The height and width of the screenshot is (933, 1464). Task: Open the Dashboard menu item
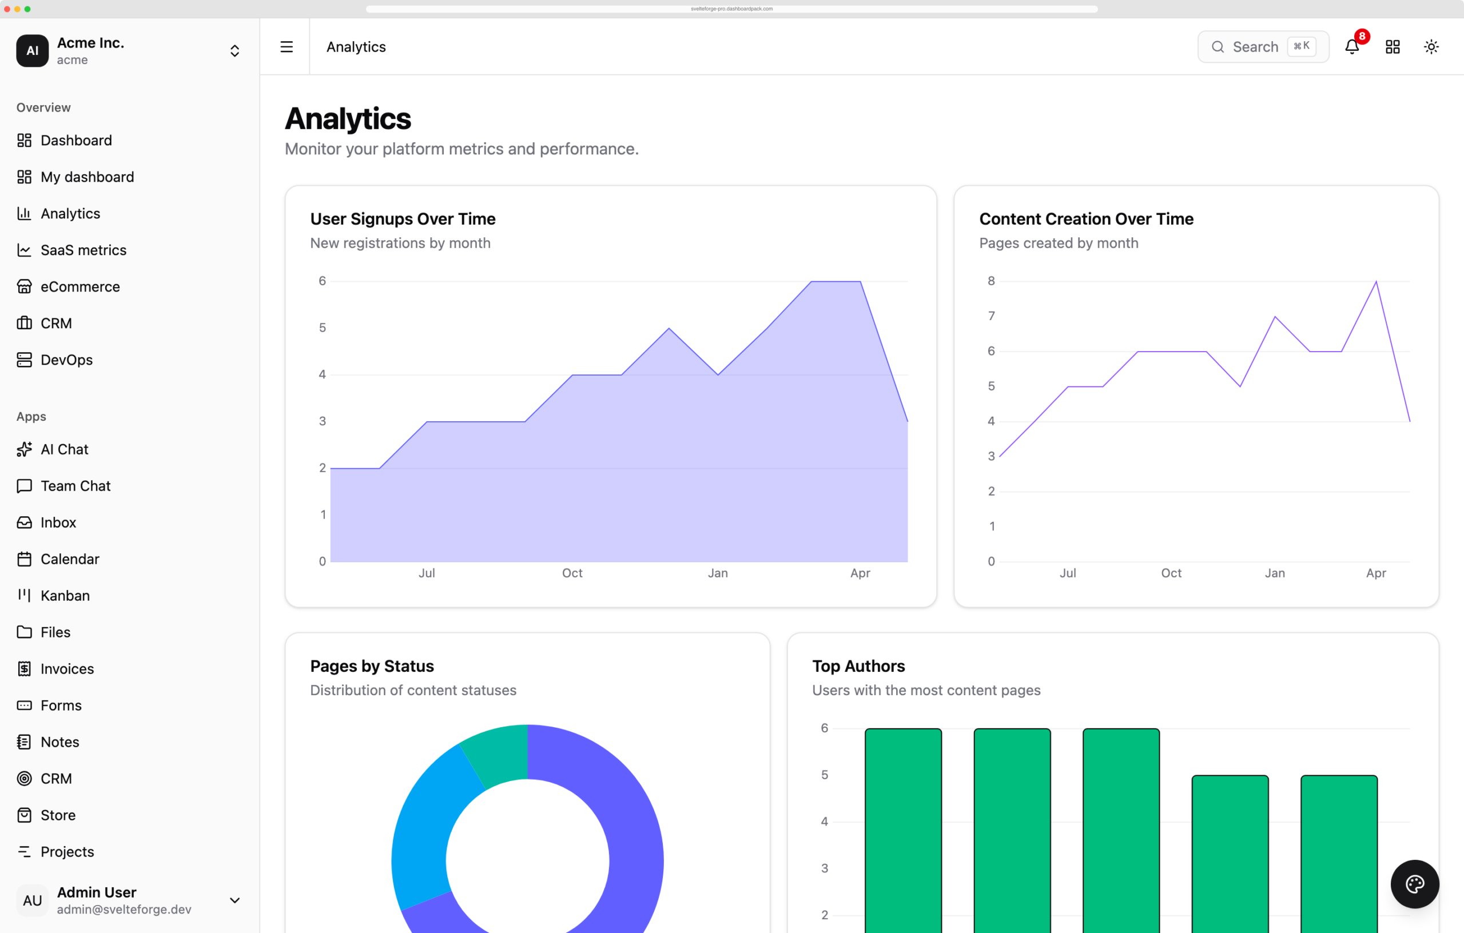coord(129,141)
